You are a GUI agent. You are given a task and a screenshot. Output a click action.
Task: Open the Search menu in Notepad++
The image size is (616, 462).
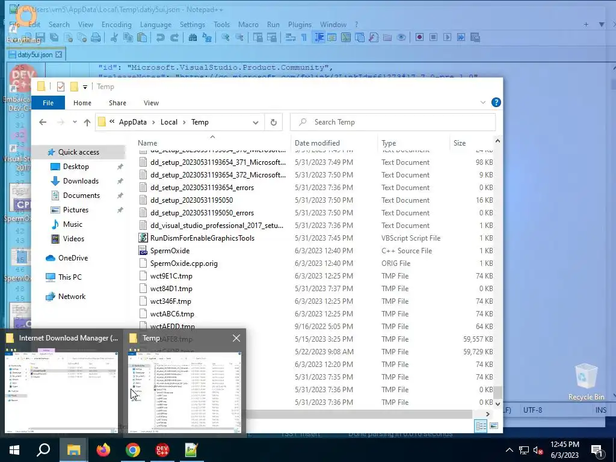pos(59,24)
